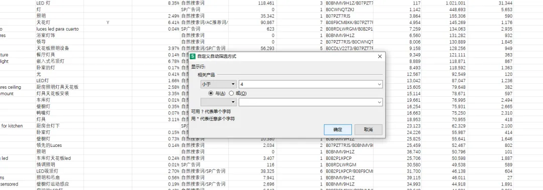This screenshot has height=190, width=543.
Task: Select the value cell 118,461
Action: tap(266, 3)
